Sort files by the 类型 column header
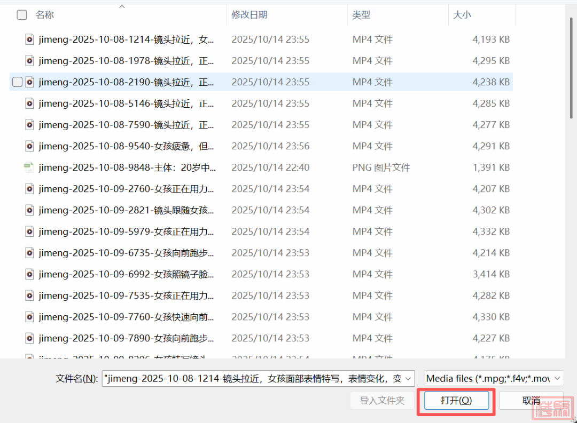Viewport: 577px width, 423px height. pos(361,15)
